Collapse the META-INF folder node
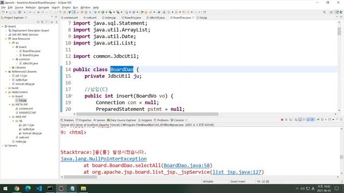344x193 pixels. click(x=10, y=105)
